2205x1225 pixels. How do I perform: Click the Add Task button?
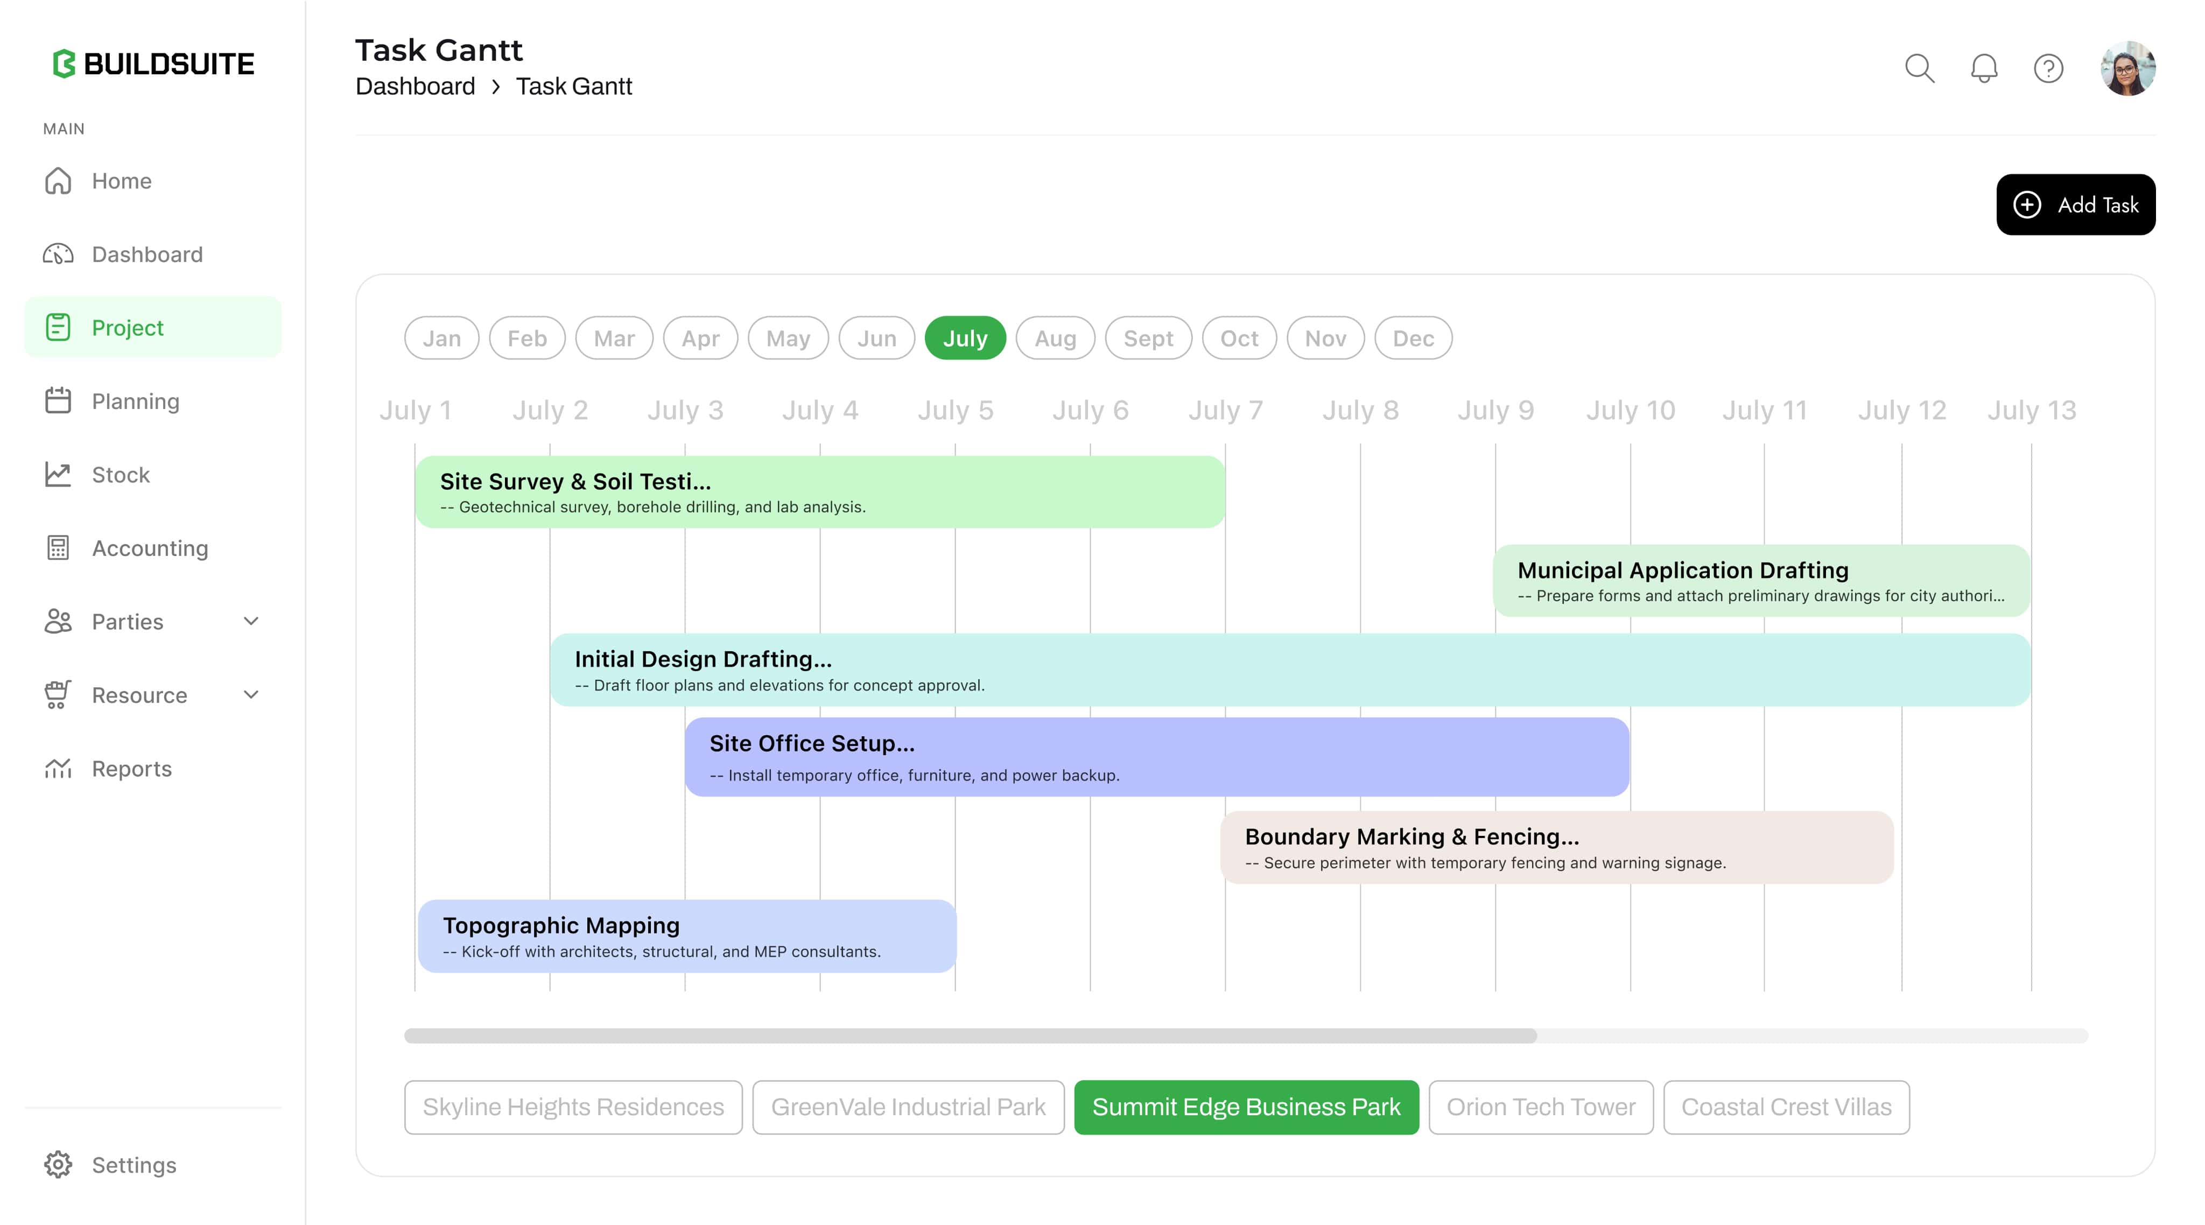click(2075, 205)
